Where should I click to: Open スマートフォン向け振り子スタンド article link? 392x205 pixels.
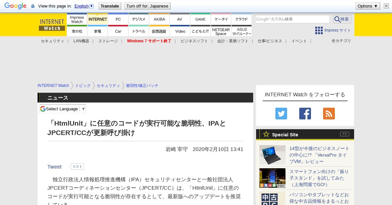[x=319, y=178]
